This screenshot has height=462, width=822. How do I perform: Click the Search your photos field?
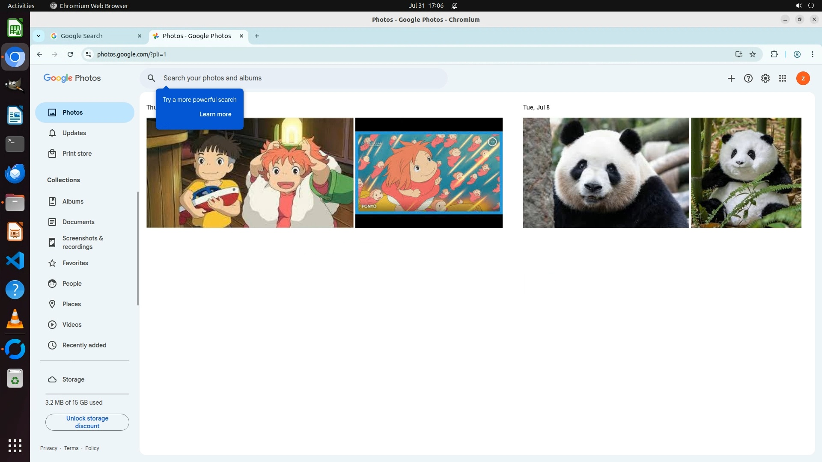[300, 78]
